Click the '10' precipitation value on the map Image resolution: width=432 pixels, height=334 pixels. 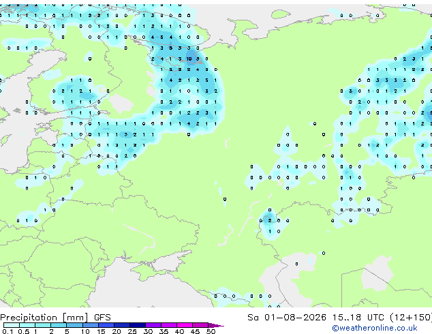(x=189, y=59)
